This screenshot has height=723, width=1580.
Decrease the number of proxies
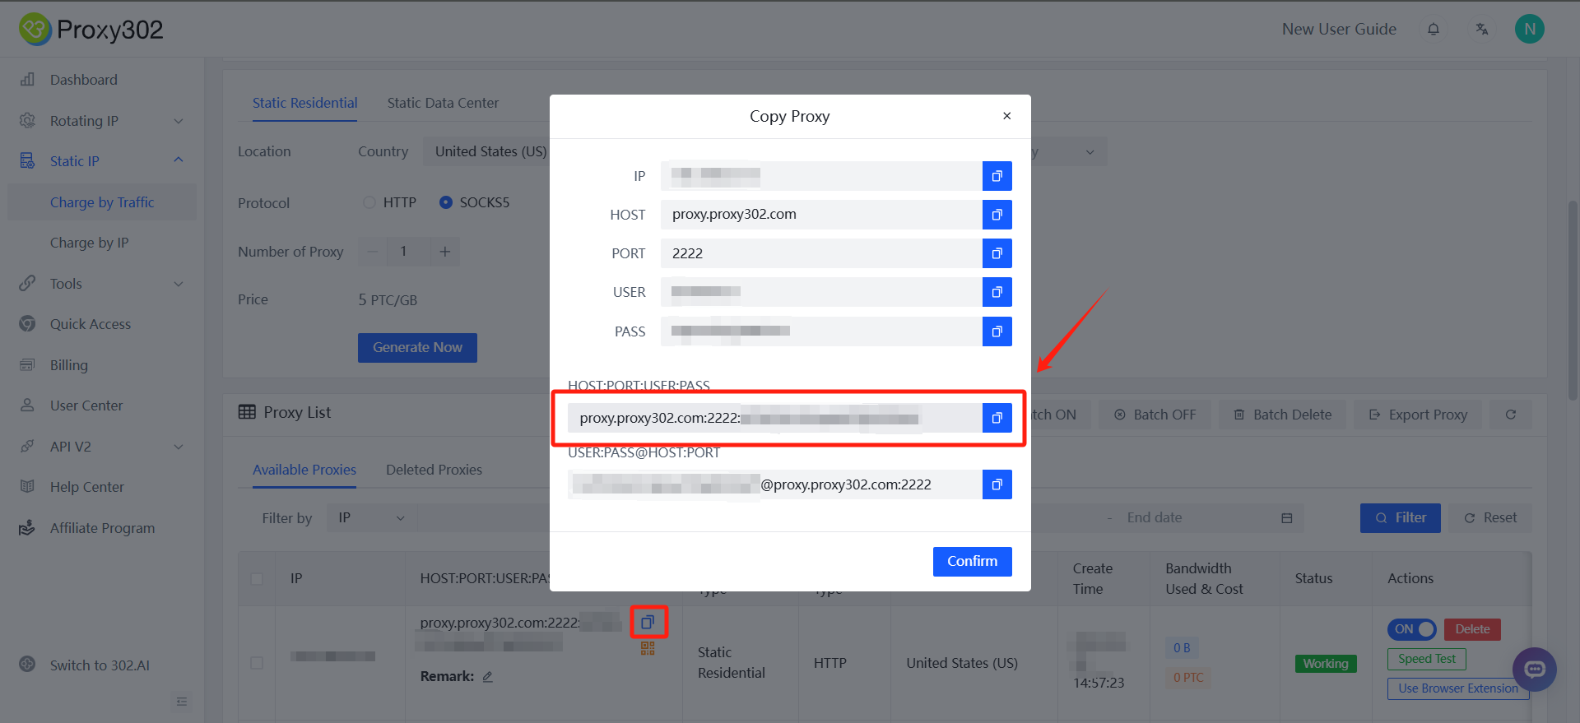pyautogui.click(x=372, y=252)
